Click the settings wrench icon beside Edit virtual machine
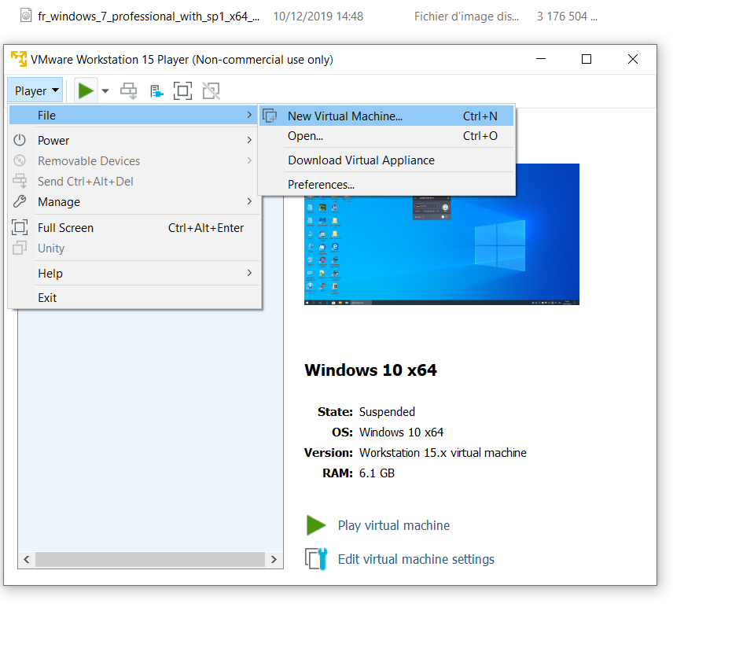Image resolution: width=754 pixels, height=655 pixels. [316, 559]
